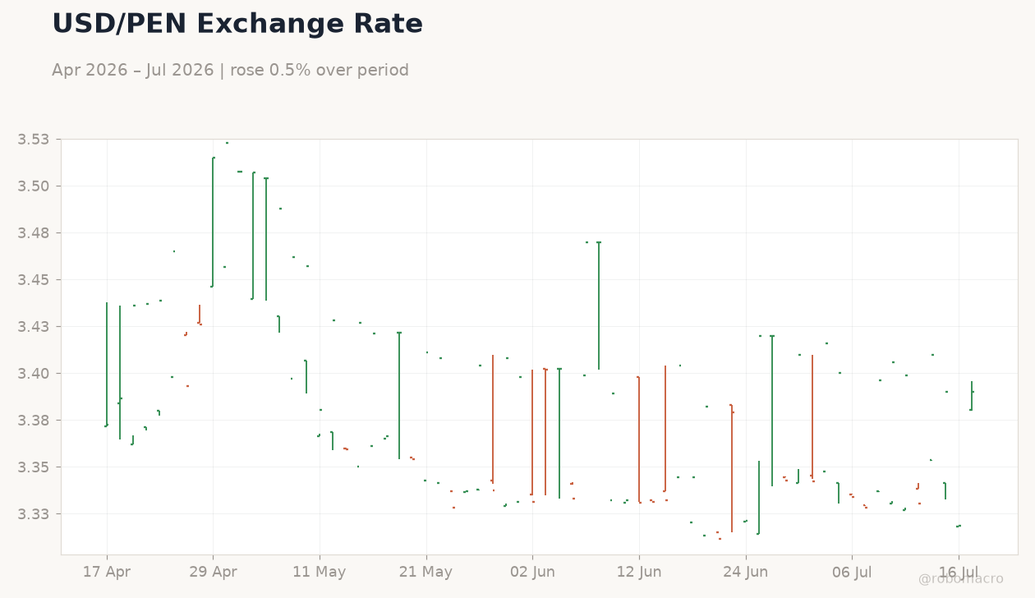The width and height of the screenshot is (1035, 598).
Task: Click the 02 Jun date label
Action: 532,573
